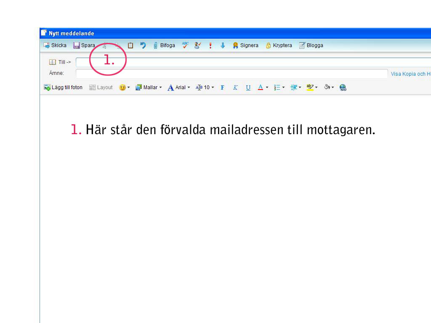Click the paste clipboard icon
The height and width of the screenshot is (323, 431).
(130, 45)
